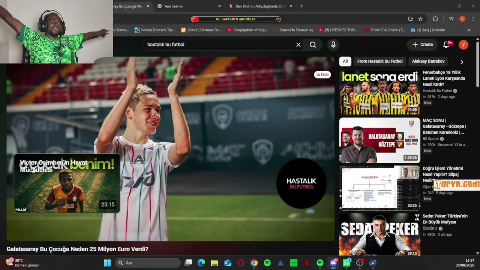Open the Chrome profile avatar
The image size is (480, 270).
tap(462, 19)
